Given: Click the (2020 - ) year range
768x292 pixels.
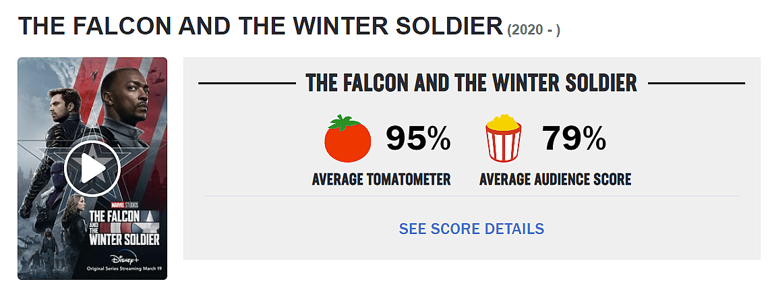Looking at the screenshot, I should point(533,30).
